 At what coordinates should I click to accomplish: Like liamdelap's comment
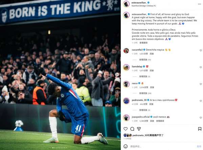(x=201, y=67)
